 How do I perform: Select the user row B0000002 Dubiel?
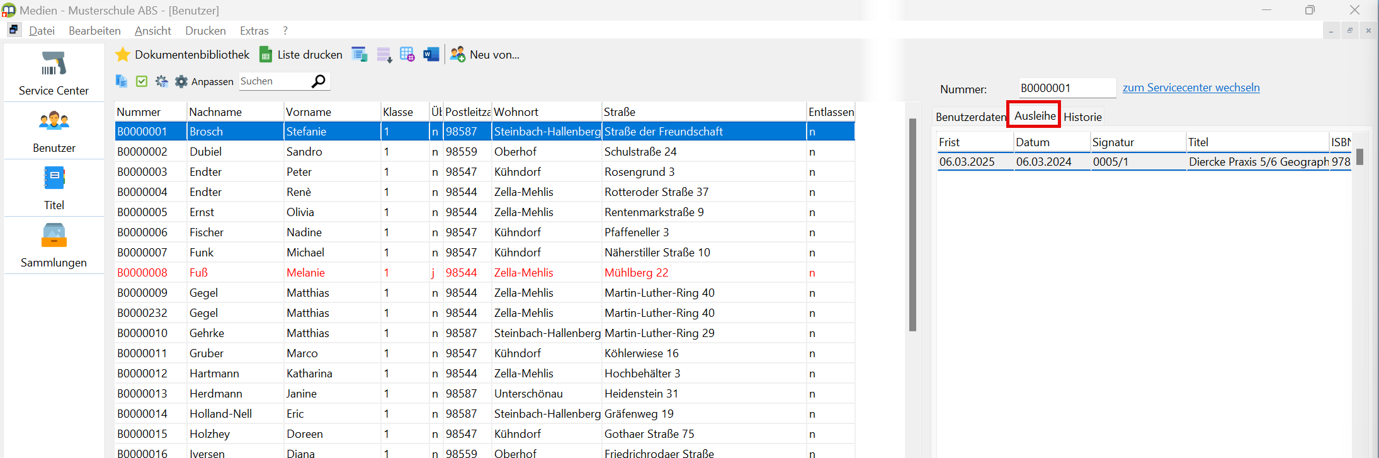coord(485,152)
